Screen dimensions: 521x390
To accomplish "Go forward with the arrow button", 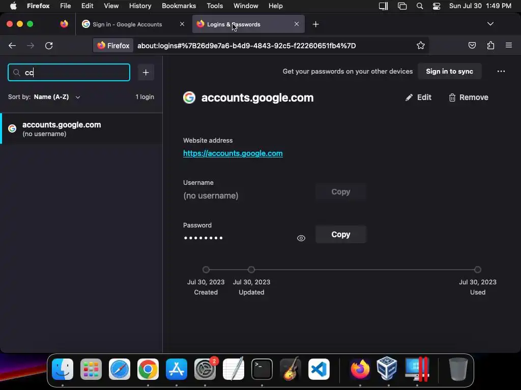I will coord(30,45).
